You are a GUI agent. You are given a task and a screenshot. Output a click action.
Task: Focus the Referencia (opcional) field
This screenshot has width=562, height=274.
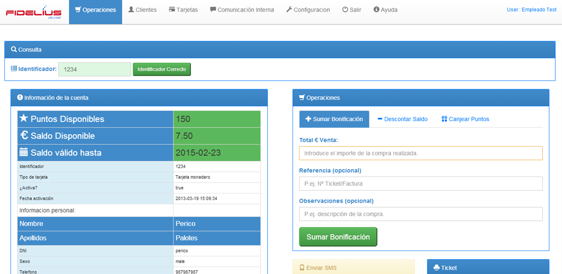tap(421, 184)
